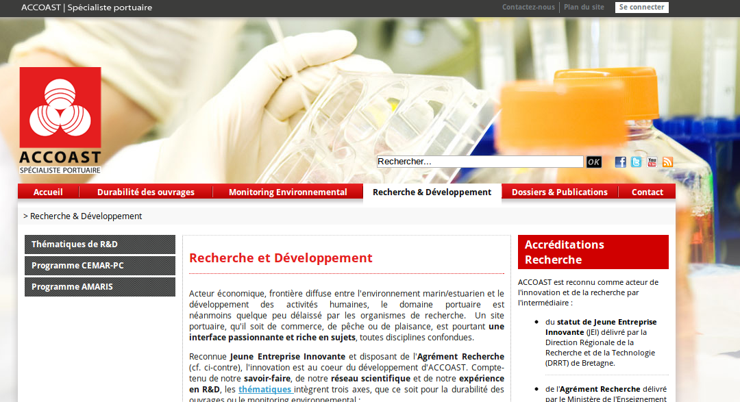Click the ACCOAST red logo
The image size is (740, 402).
click(60, 121)
